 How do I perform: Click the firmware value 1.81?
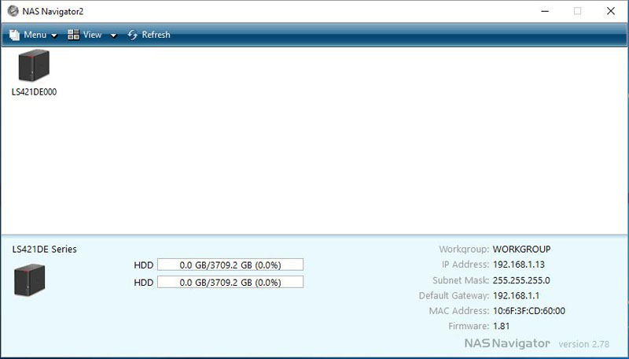tap(501, 326)
